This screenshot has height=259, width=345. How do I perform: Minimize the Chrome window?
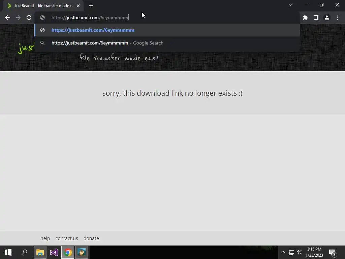[306, 5]
